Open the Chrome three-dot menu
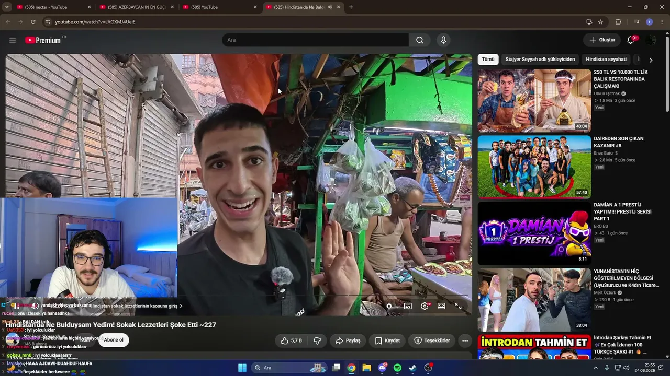 tap(662, 22)
